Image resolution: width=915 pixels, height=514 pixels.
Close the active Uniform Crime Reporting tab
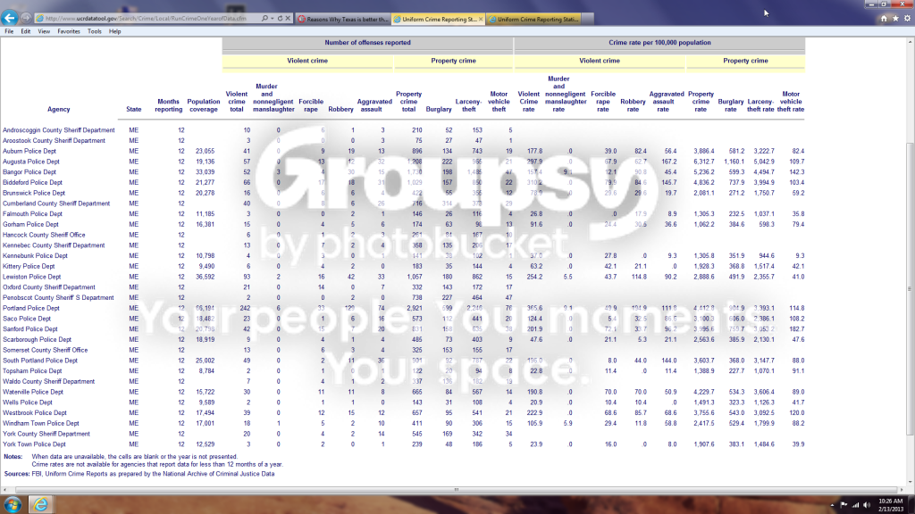coord(480,20)
